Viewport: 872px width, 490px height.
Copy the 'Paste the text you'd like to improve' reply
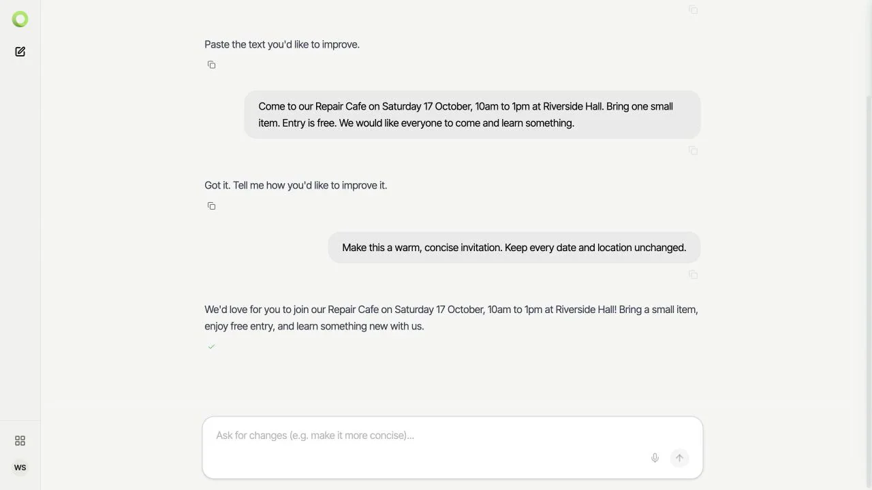211,65
